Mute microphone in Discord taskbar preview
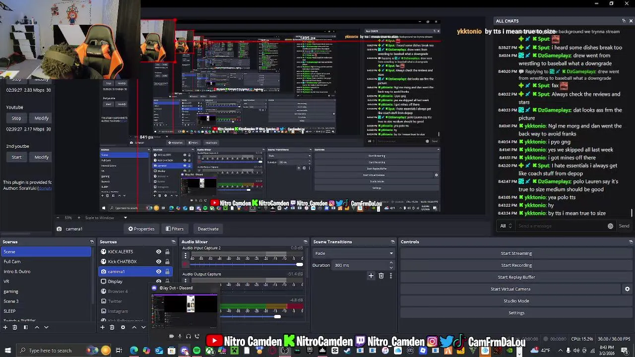 [180, 336]
